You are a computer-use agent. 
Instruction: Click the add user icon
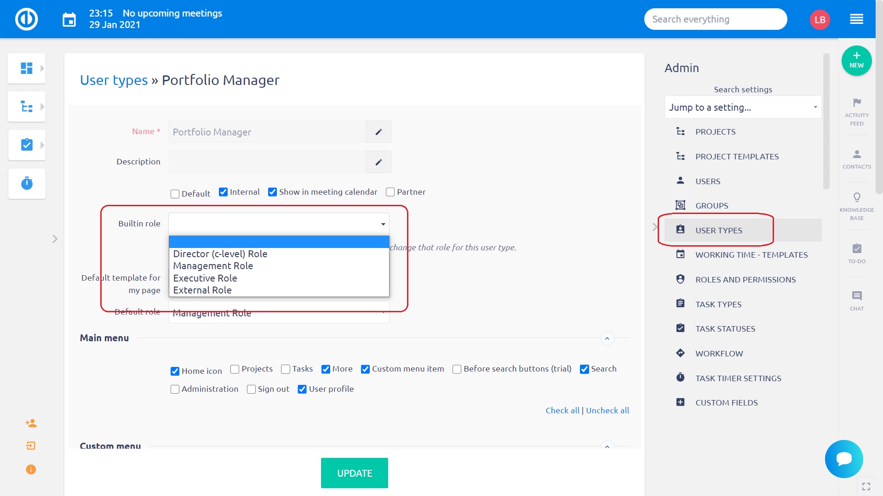point(31,423)
